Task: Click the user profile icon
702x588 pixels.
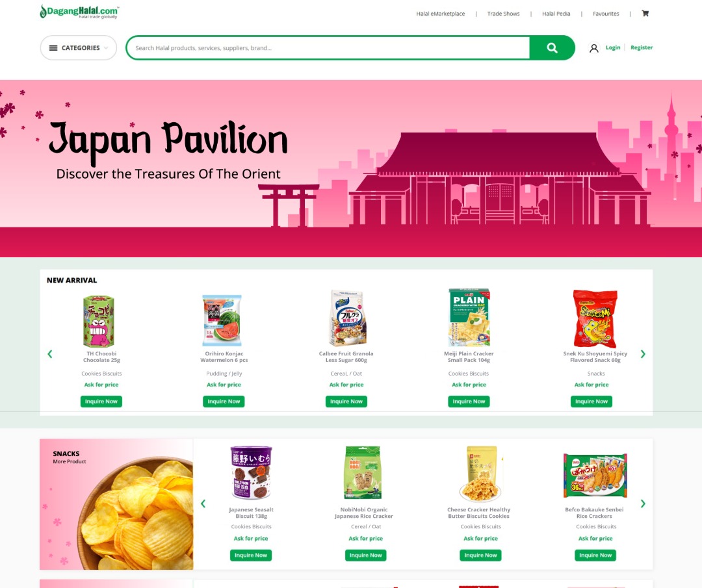Action: [x=593, y=48]
